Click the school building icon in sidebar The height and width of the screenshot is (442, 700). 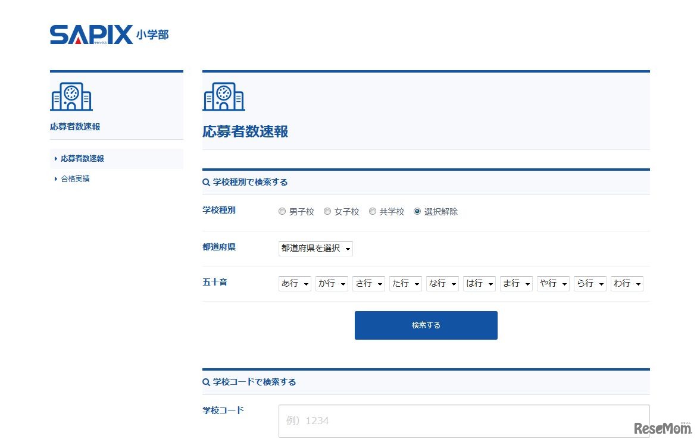(x=71, y=96)
